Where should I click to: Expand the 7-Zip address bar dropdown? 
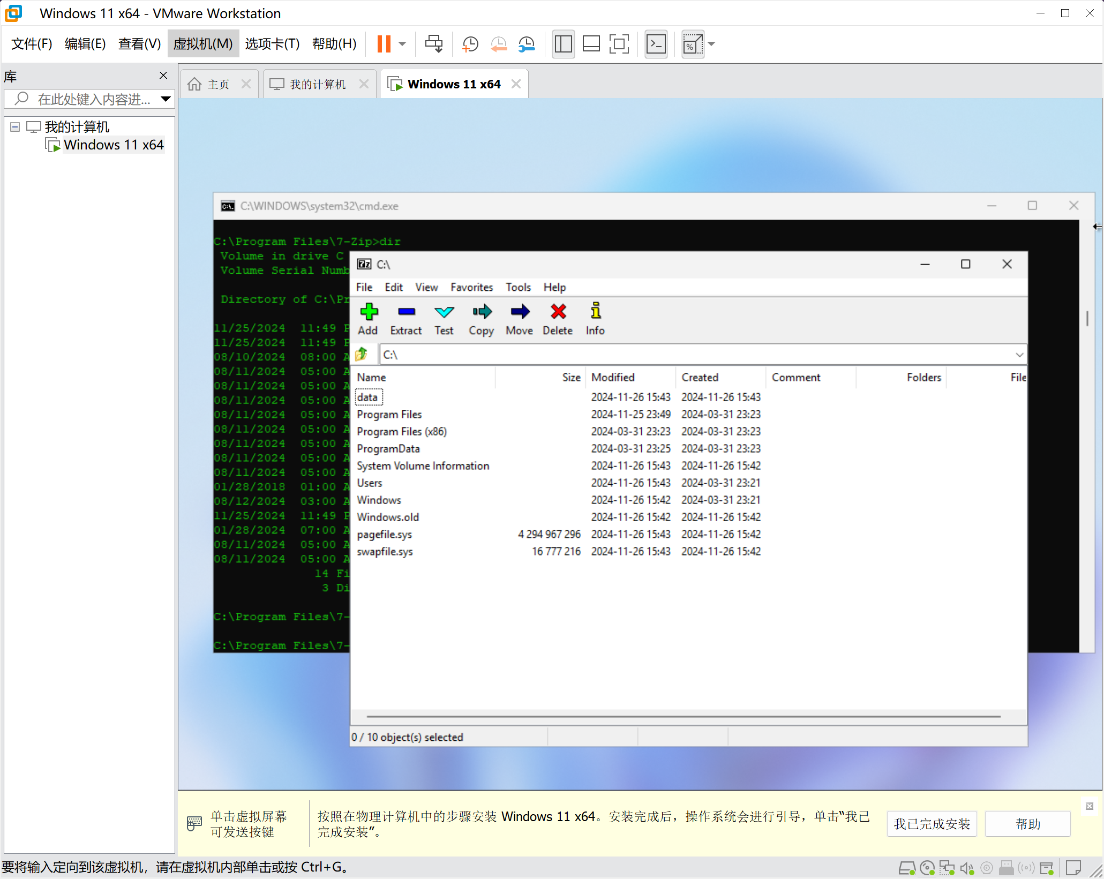tap(1019, 355)
